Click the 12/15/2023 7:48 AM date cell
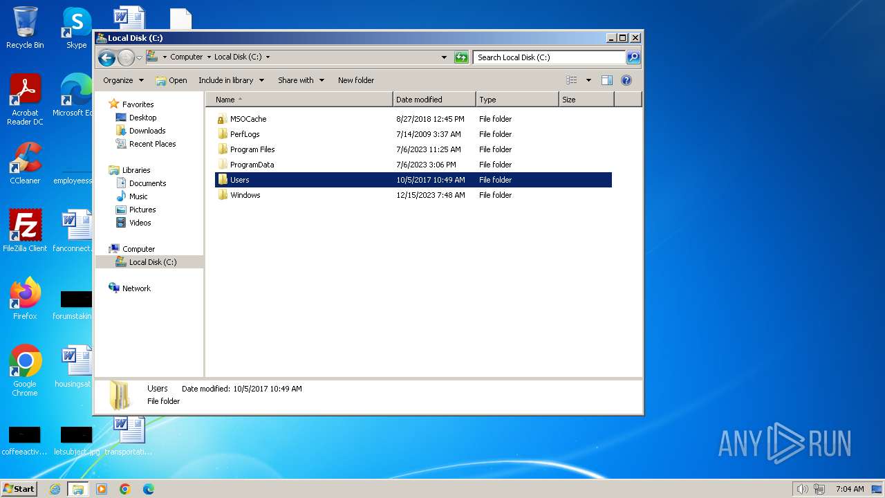This screenshot has height=498, width=885. [x=430, y=195]
